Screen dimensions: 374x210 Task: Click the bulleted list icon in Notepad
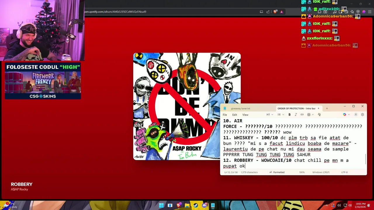[x=279, y=115]
